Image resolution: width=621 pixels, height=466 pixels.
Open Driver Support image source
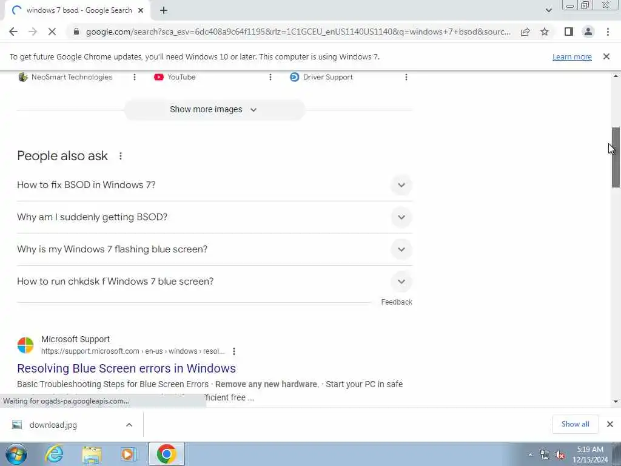321,77
